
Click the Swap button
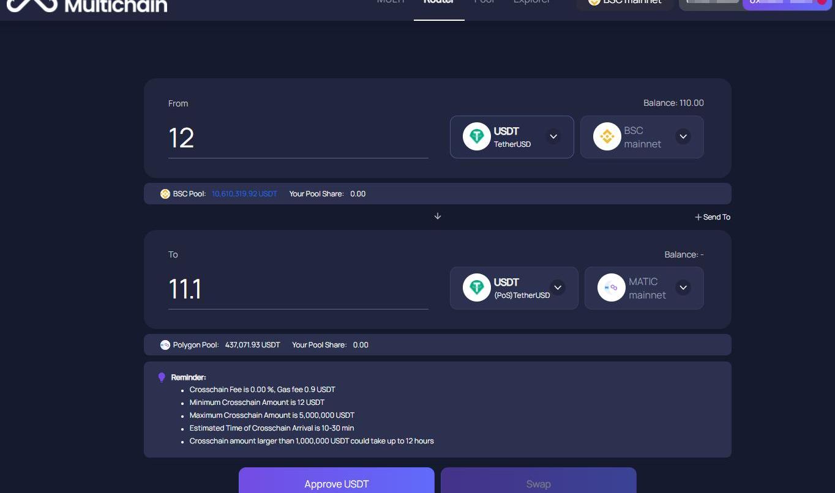click(538, 483)
